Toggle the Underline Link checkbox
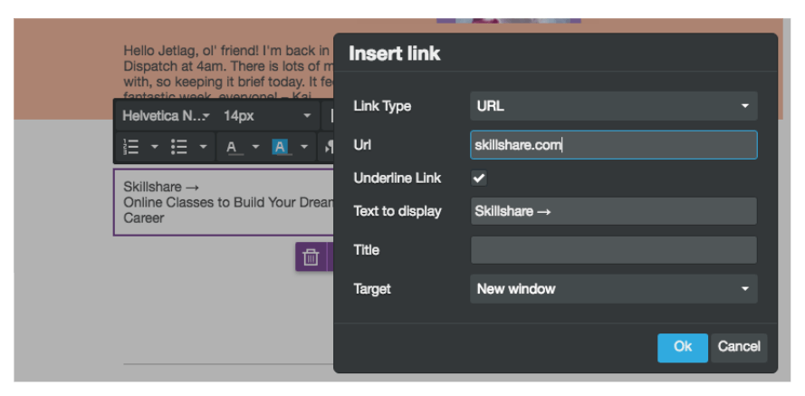This screenshot has height=396, width=805. (x=480, y=179)
